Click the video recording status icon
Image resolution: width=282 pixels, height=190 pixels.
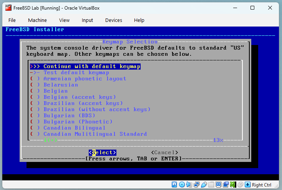[x=226, y=184]
